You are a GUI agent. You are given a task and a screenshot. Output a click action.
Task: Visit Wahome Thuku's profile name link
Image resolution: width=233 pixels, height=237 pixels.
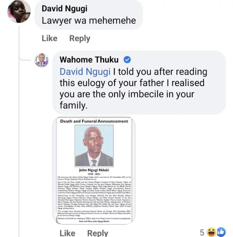(89, 60)
